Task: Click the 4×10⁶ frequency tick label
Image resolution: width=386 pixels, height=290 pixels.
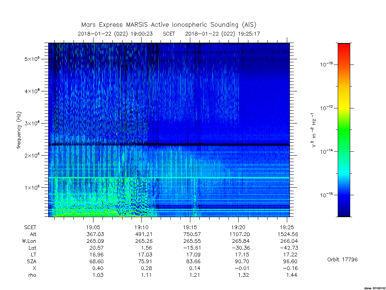Action: point(32,91)
